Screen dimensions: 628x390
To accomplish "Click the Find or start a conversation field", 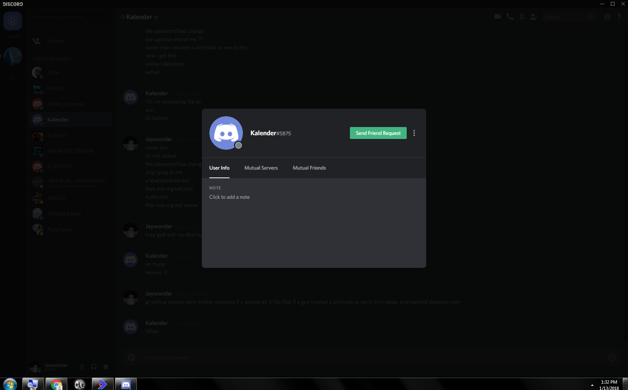I will click(70, 17).
